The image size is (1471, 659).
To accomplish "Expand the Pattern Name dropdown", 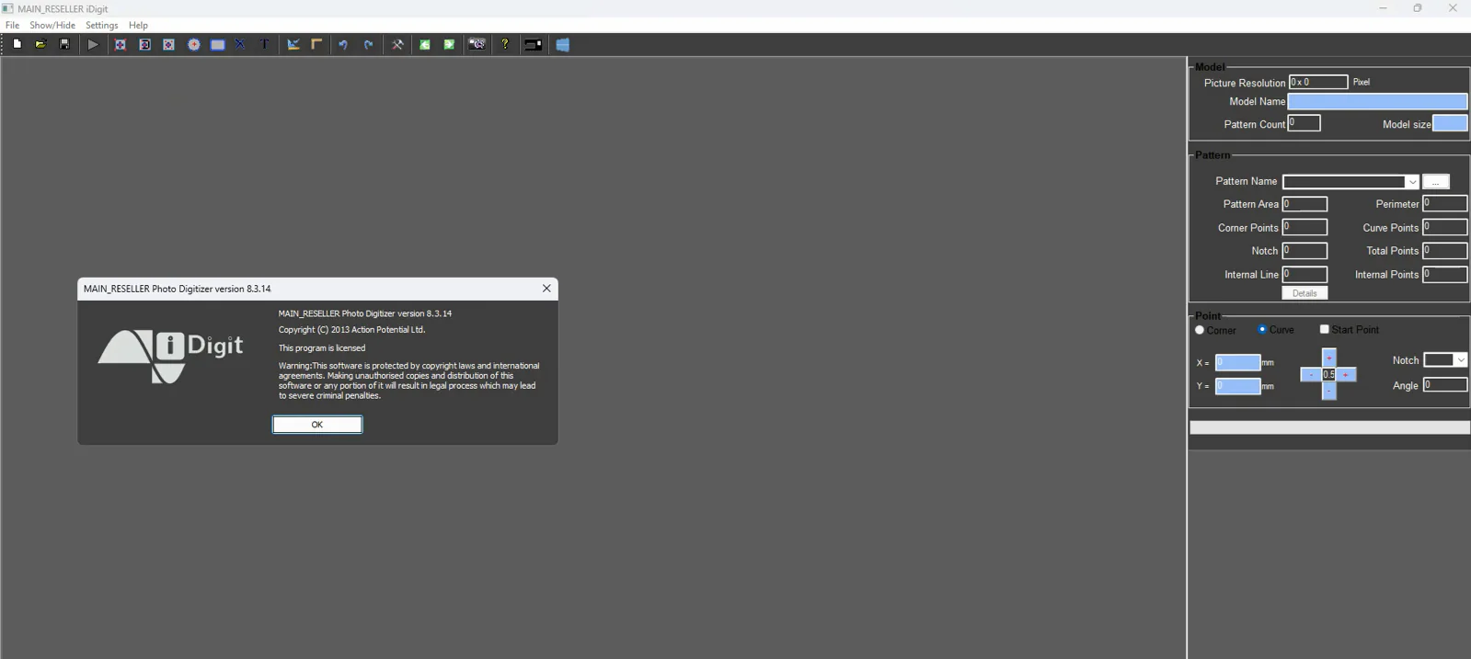I will 1412,182.
